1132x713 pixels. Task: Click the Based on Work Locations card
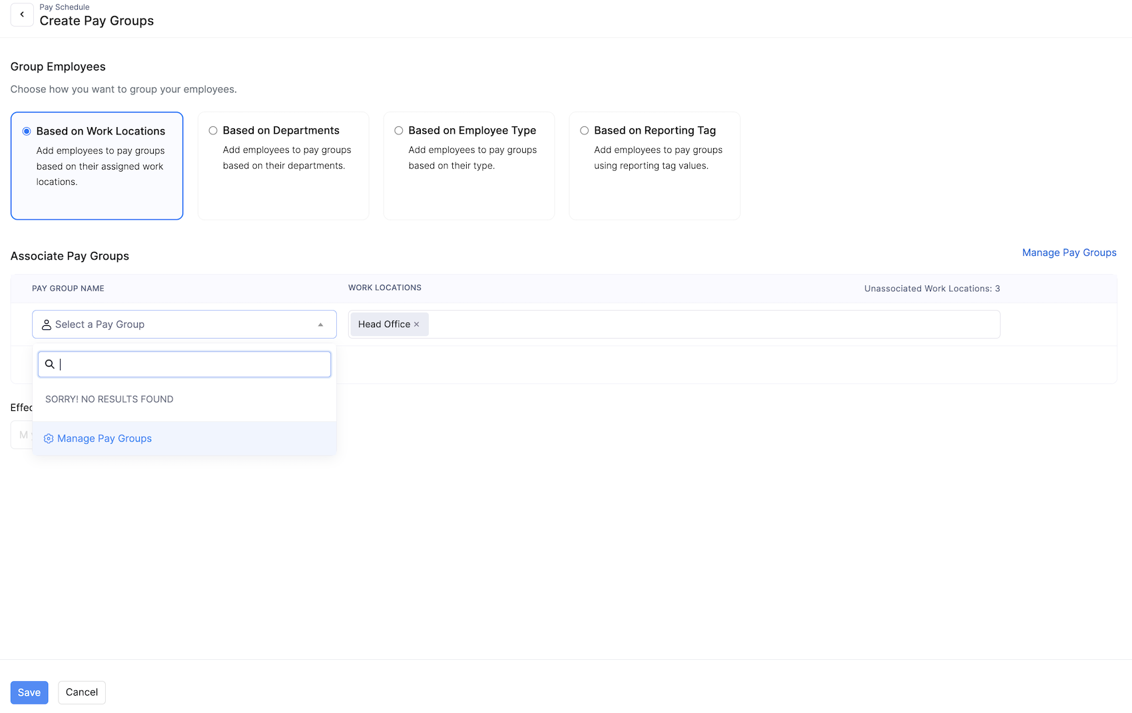[97, 166]
